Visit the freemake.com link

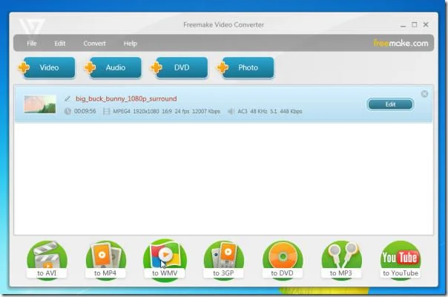(401, 43)
